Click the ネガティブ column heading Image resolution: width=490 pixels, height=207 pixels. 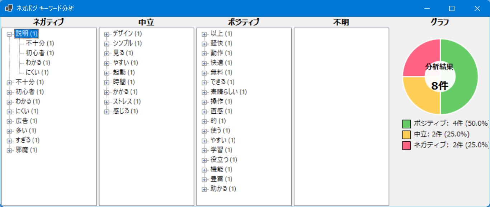[x=48, y=22]
